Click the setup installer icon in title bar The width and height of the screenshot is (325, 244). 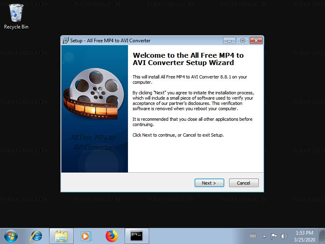[x=65, y=41]
